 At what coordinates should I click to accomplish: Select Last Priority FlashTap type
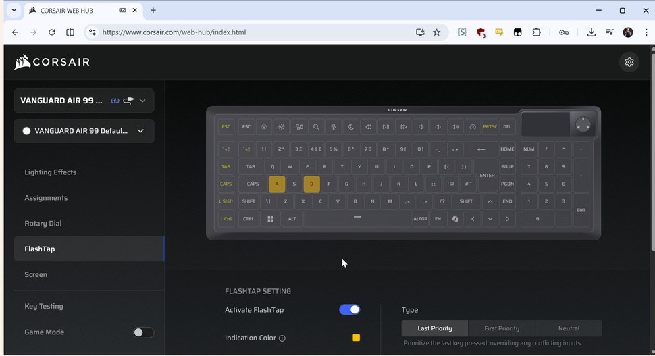point(435,328)
